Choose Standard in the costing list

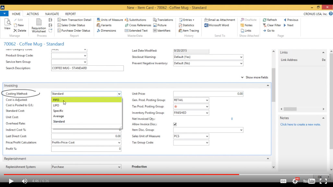[x=87, y=122]
